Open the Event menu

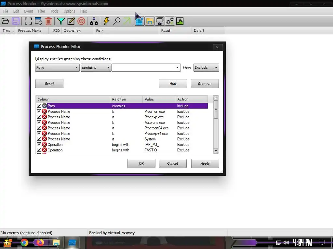pos(29,11)
